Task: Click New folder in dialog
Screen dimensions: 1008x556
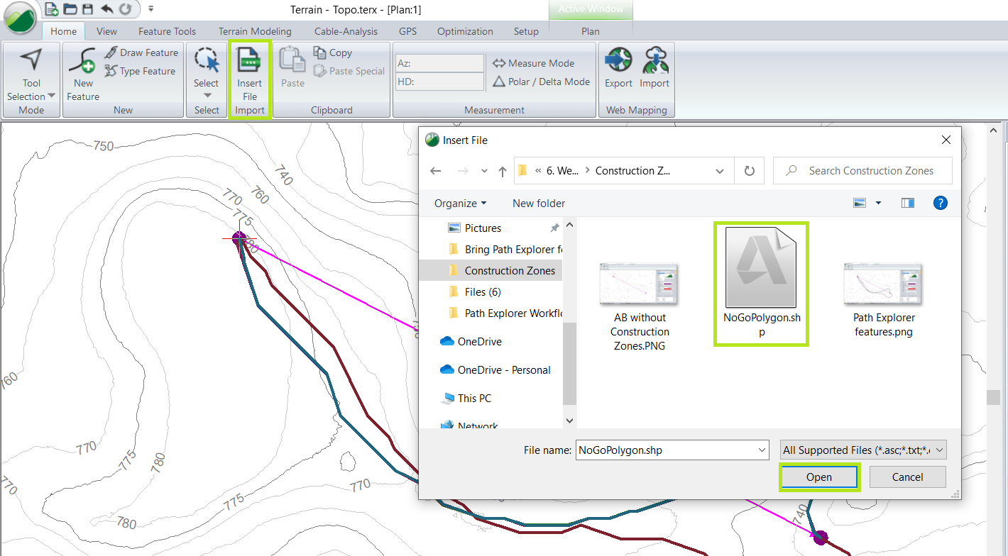Action: 539,203
